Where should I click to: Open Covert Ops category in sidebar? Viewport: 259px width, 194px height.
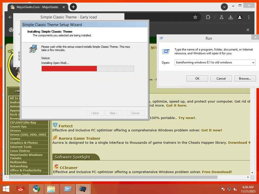18,127
